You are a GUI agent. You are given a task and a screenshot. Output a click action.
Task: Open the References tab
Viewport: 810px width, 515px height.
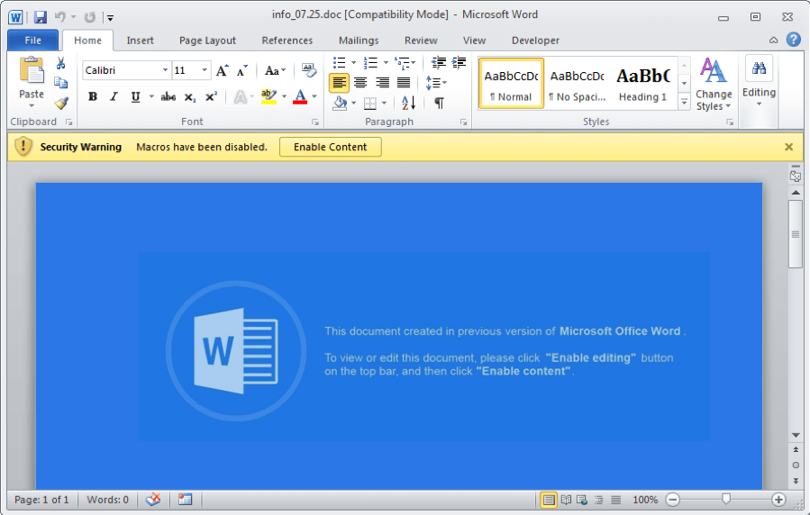(287, 41)
